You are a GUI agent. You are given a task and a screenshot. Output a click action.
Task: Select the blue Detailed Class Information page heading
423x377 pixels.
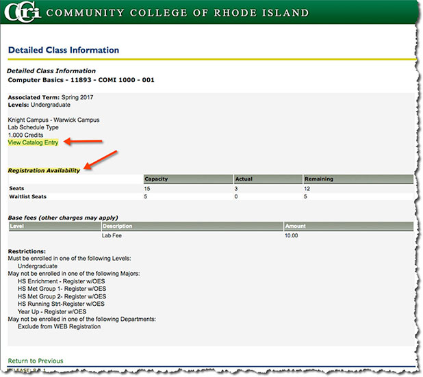click(x=64, y=50)
